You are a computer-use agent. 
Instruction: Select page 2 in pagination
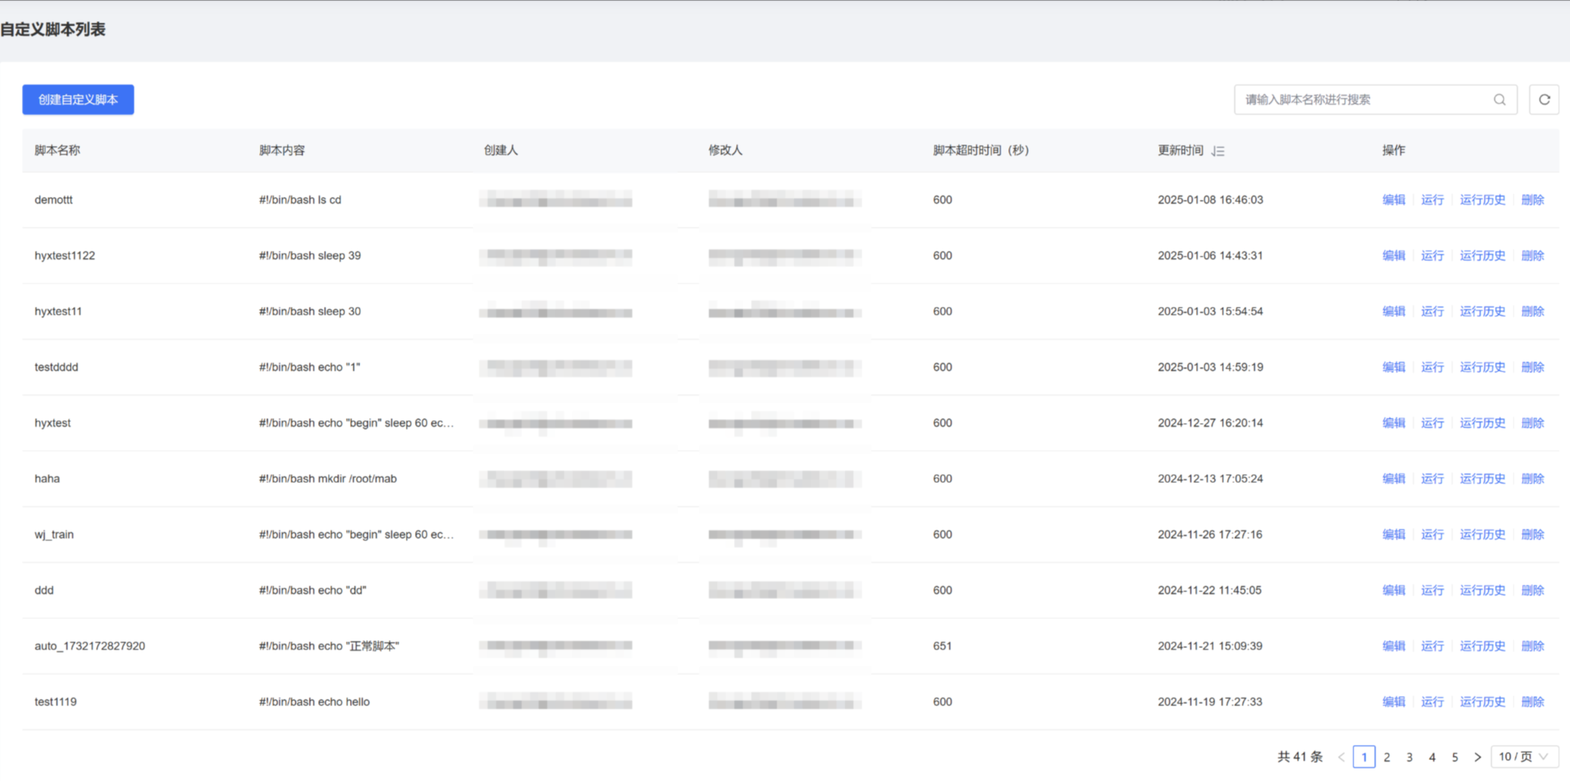[x=1387, y=757]
